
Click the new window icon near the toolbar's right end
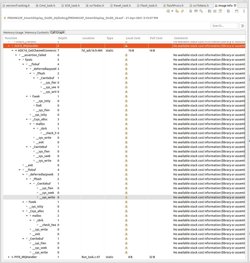[x=236, y=11]
